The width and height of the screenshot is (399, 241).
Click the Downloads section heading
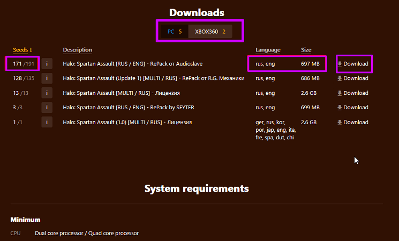point(197,13)
